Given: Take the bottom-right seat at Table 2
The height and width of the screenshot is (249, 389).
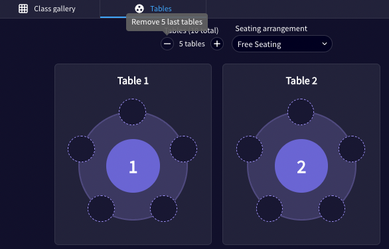Looking at the screenshot, I should 332,209.
